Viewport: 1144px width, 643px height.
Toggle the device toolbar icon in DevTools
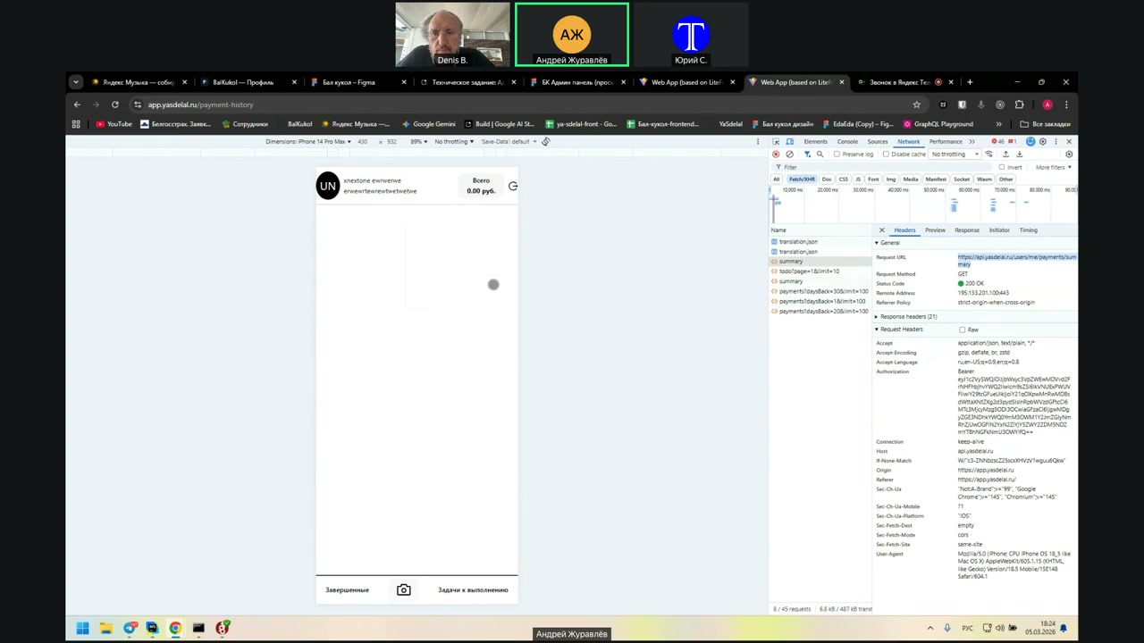tap(789, 142)
